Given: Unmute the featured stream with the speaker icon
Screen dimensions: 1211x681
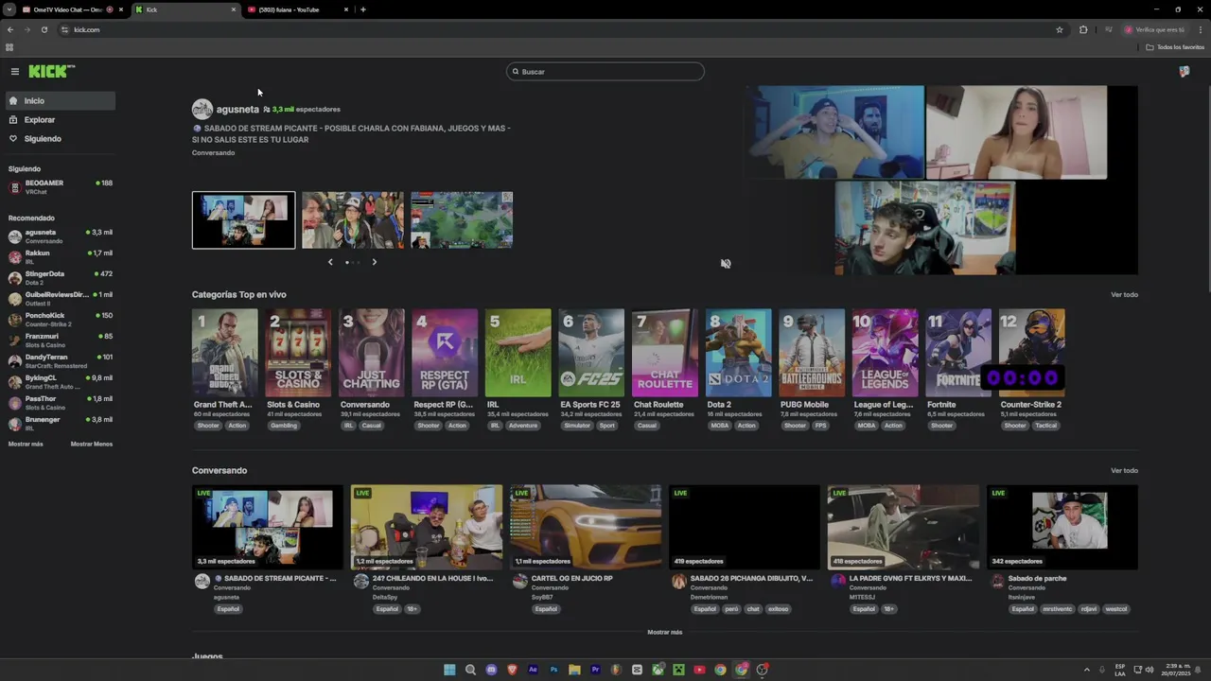Looking at the screenshot, I should (726, 264).
